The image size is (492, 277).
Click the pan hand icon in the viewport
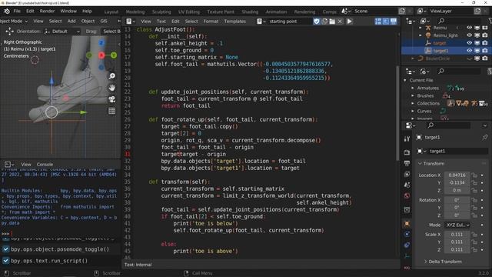click(x=112, y=88)
